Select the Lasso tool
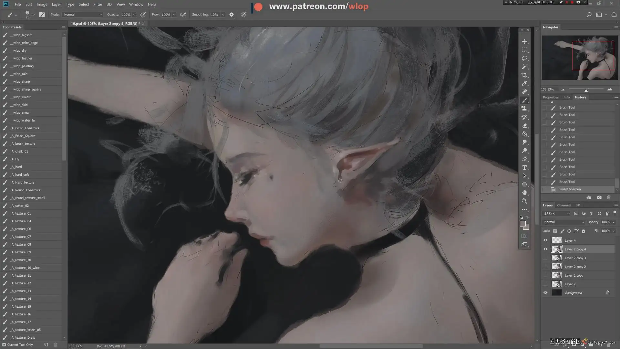This screenshot has width=620, height=349. [x=524, y=58]
